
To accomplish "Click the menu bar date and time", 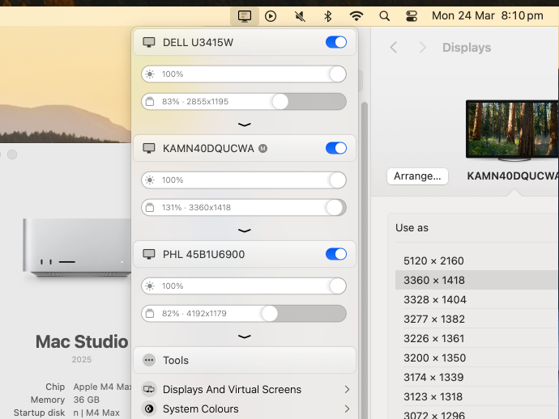I will click(488, 15).
